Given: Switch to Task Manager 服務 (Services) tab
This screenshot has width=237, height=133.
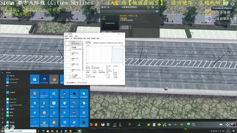Looking at the screenshot, I should pyautogui.click(x=98, y=39).
